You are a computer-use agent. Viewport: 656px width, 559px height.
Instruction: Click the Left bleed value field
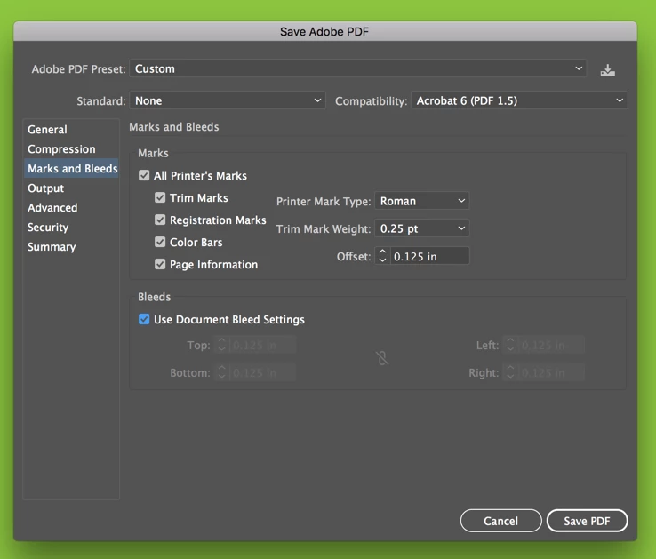551,345
